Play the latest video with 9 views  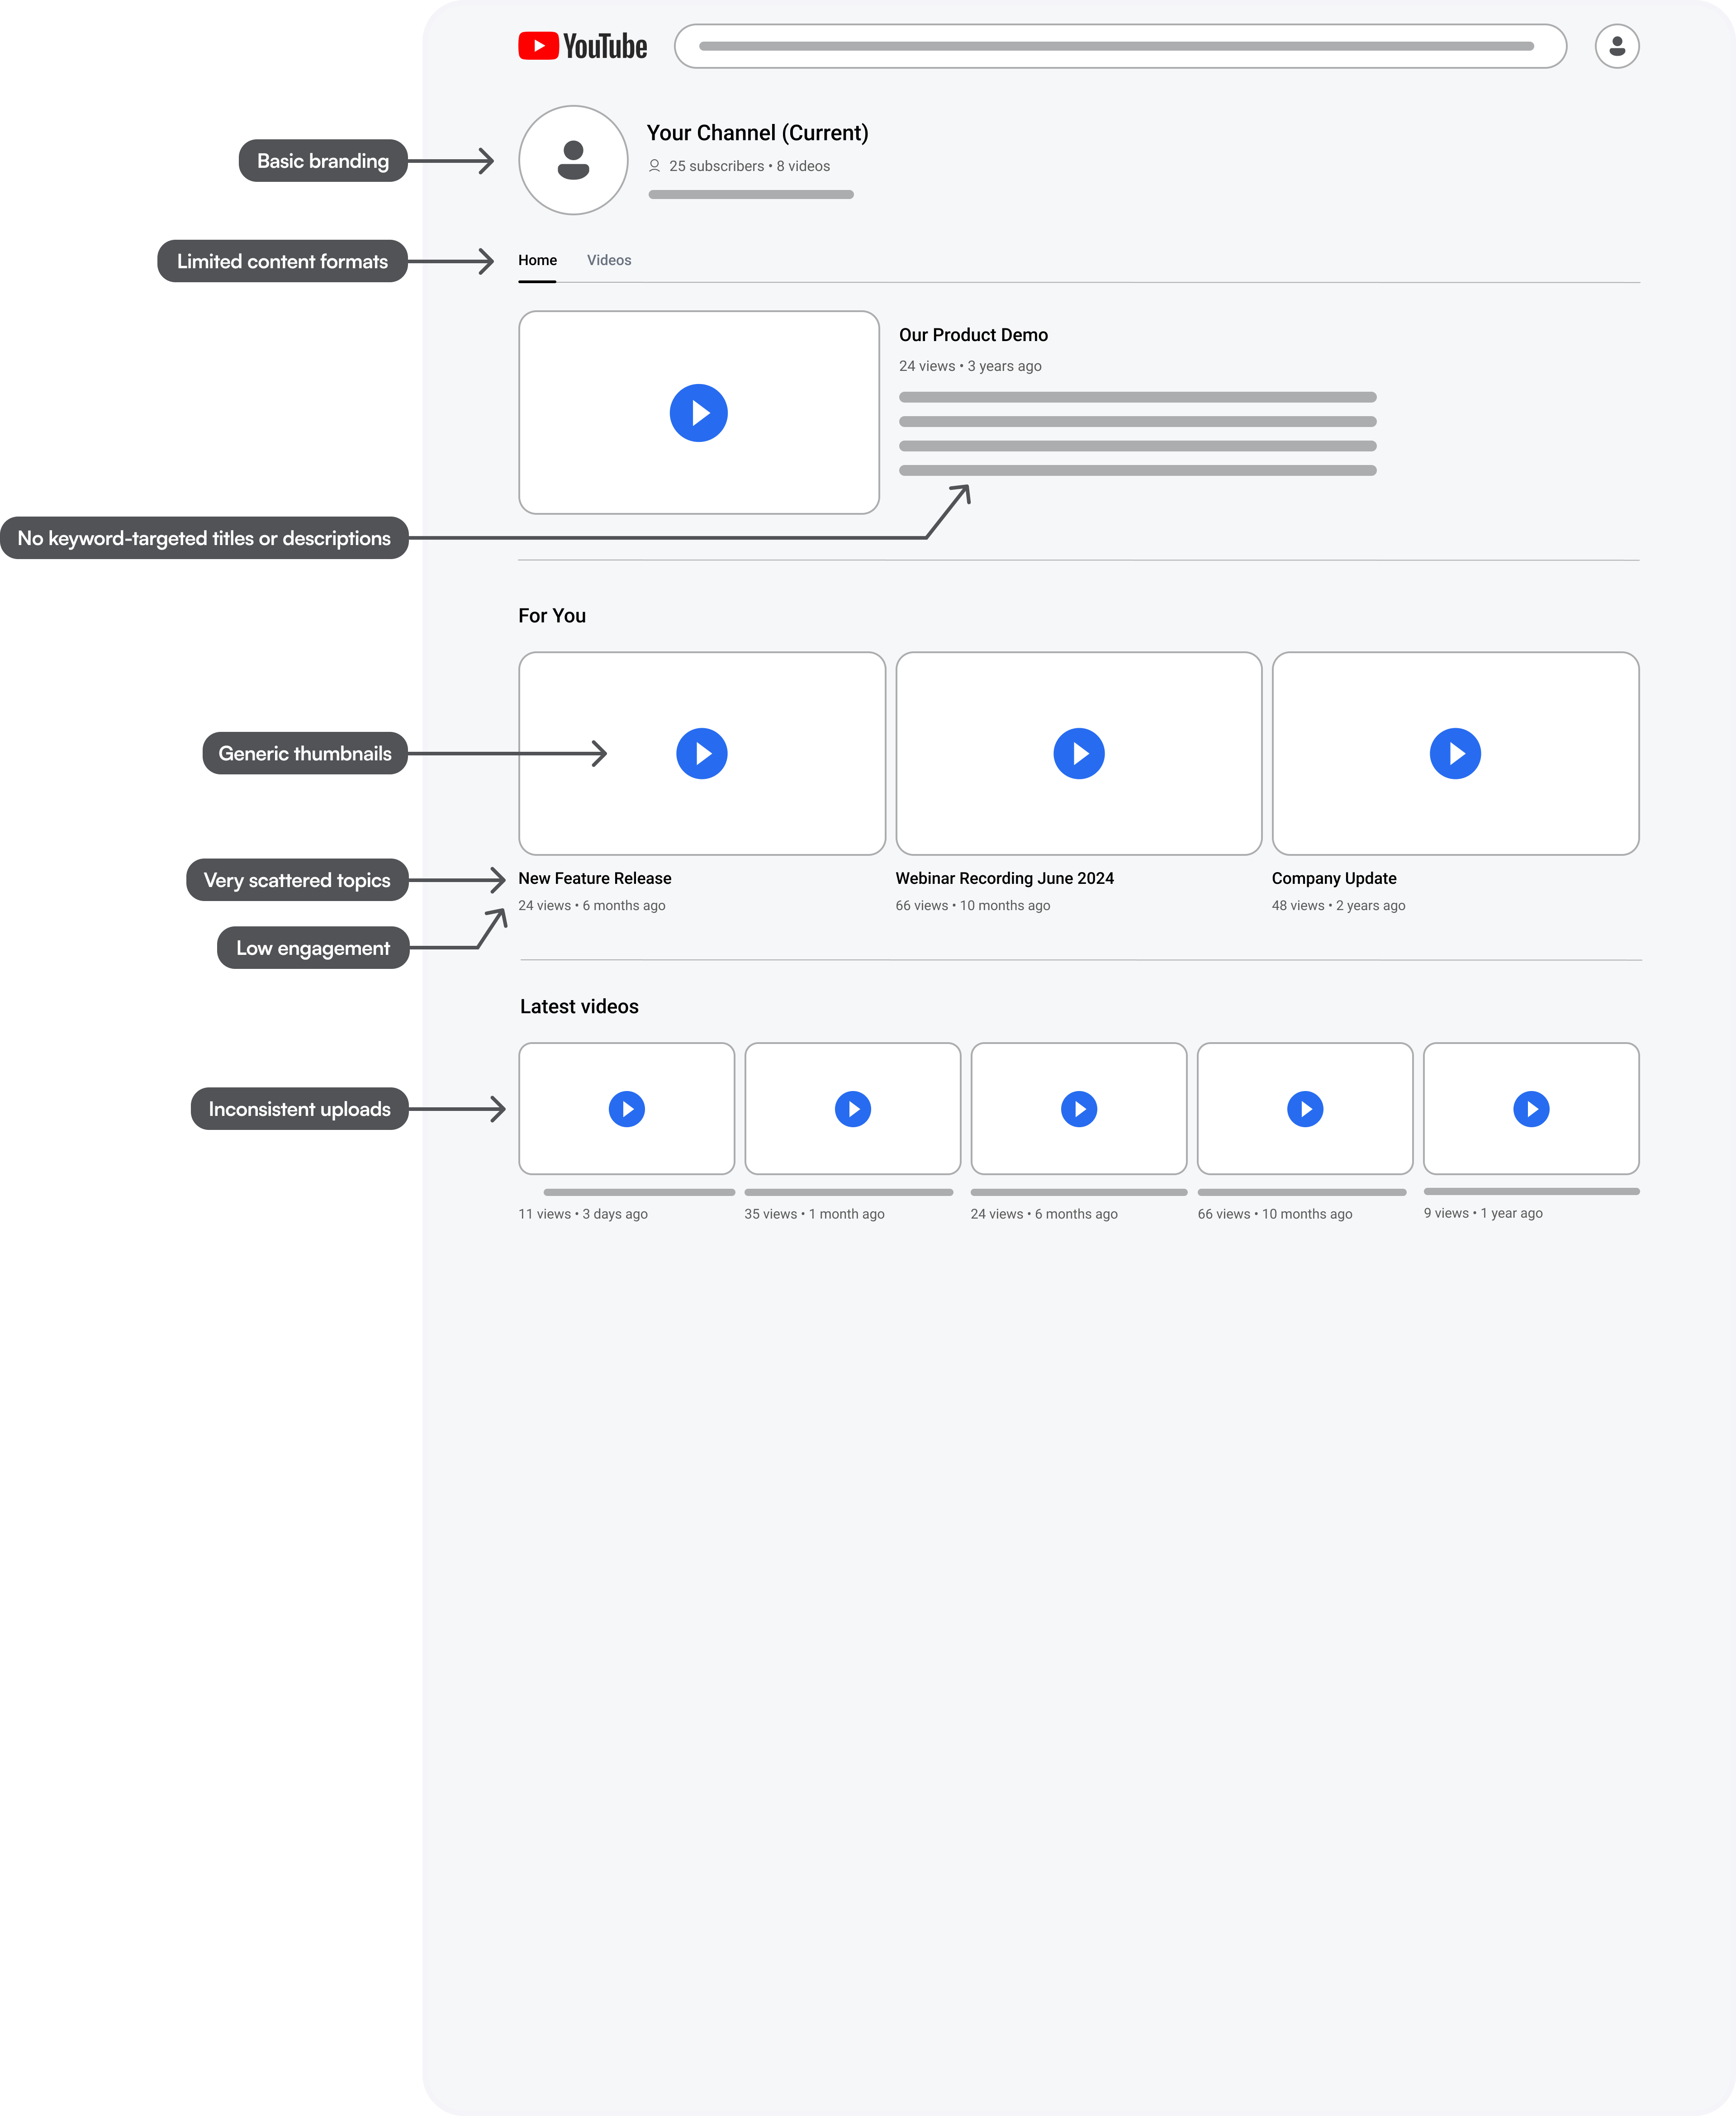click(1531, 1109)
